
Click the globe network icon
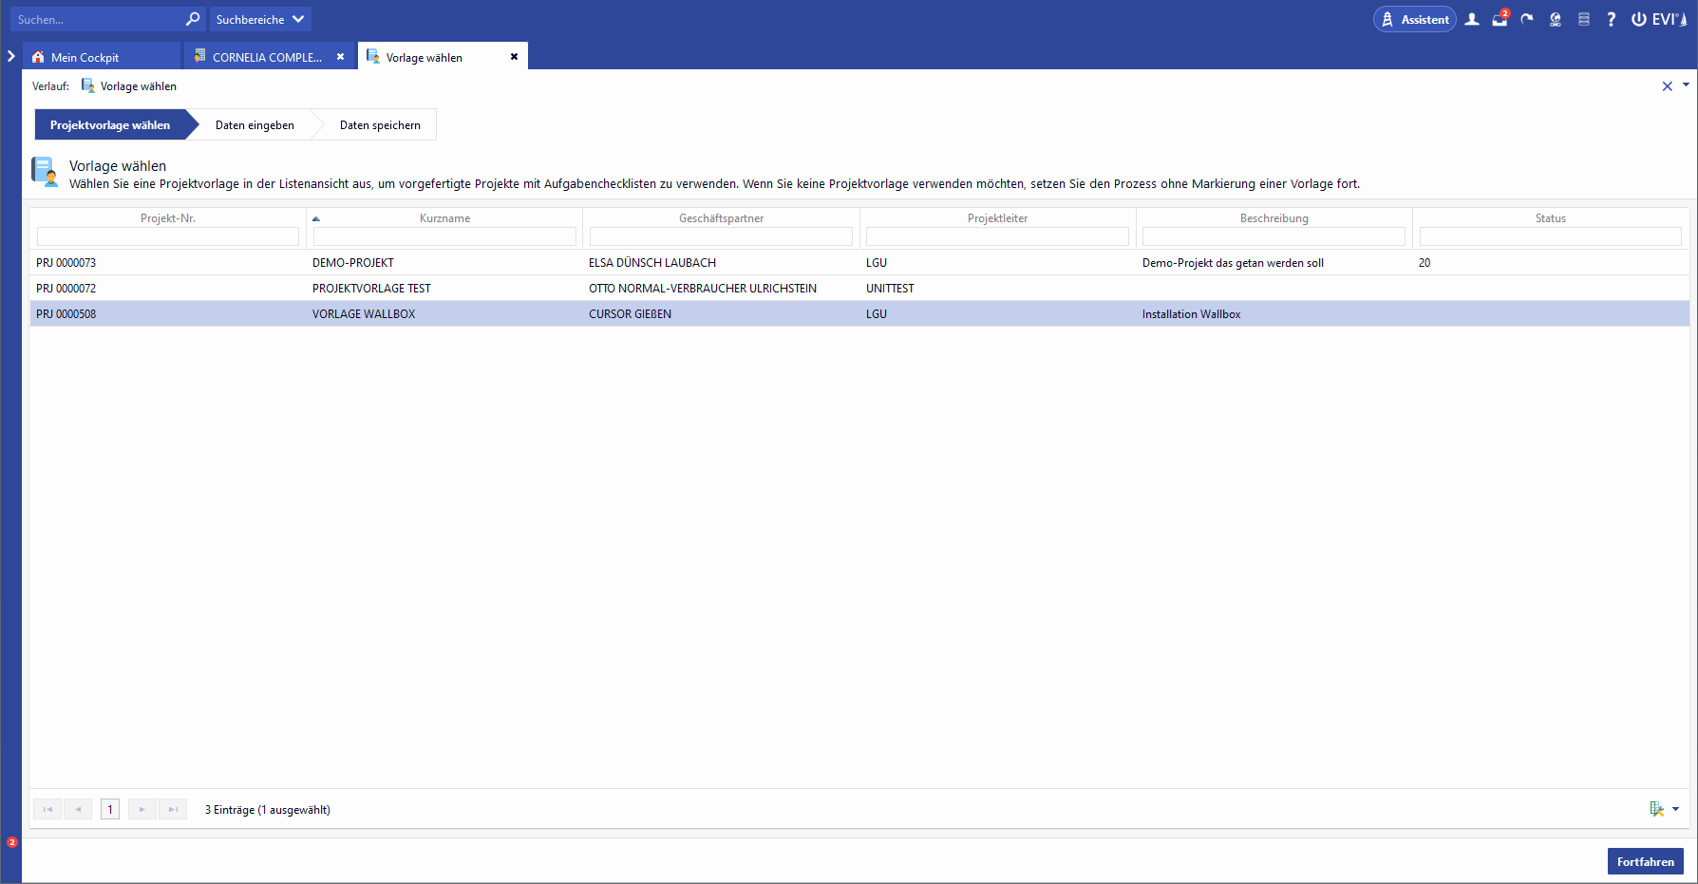[1556, 19]
